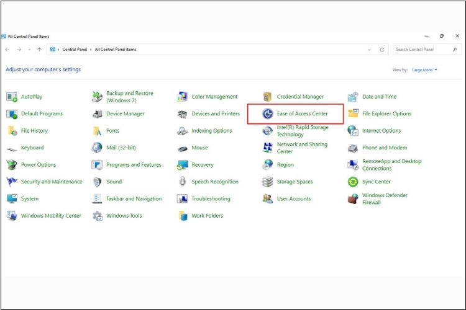Open the Internet Options globe icon
Image resolution: width=466 pixels, height=310 pixels.
tap(353, 131)
